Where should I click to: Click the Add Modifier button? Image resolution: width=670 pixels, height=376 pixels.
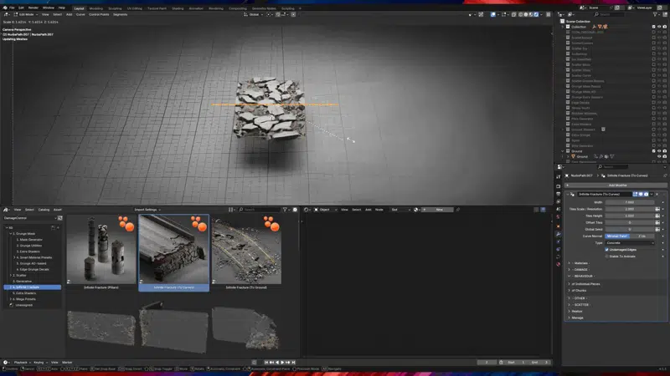click(616, 185)
